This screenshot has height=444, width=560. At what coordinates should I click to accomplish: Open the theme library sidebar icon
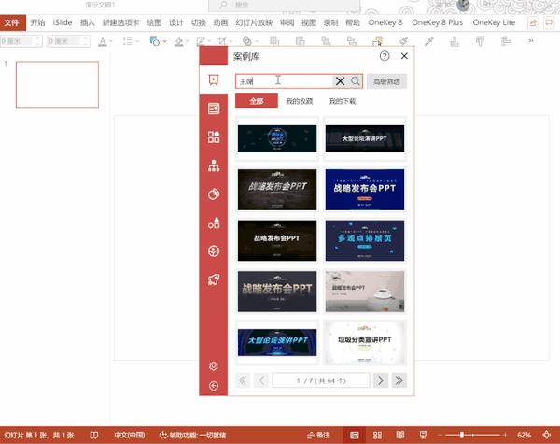coord(214,108)
